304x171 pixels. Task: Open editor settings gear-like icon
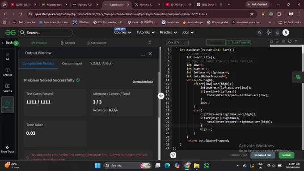pos(283,41)
